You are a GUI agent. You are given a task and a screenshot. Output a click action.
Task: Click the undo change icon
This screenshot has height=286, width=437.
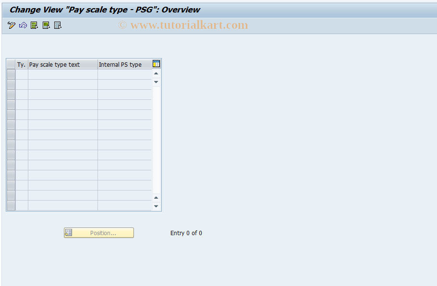pyautogui.click(x=23, y=25)
